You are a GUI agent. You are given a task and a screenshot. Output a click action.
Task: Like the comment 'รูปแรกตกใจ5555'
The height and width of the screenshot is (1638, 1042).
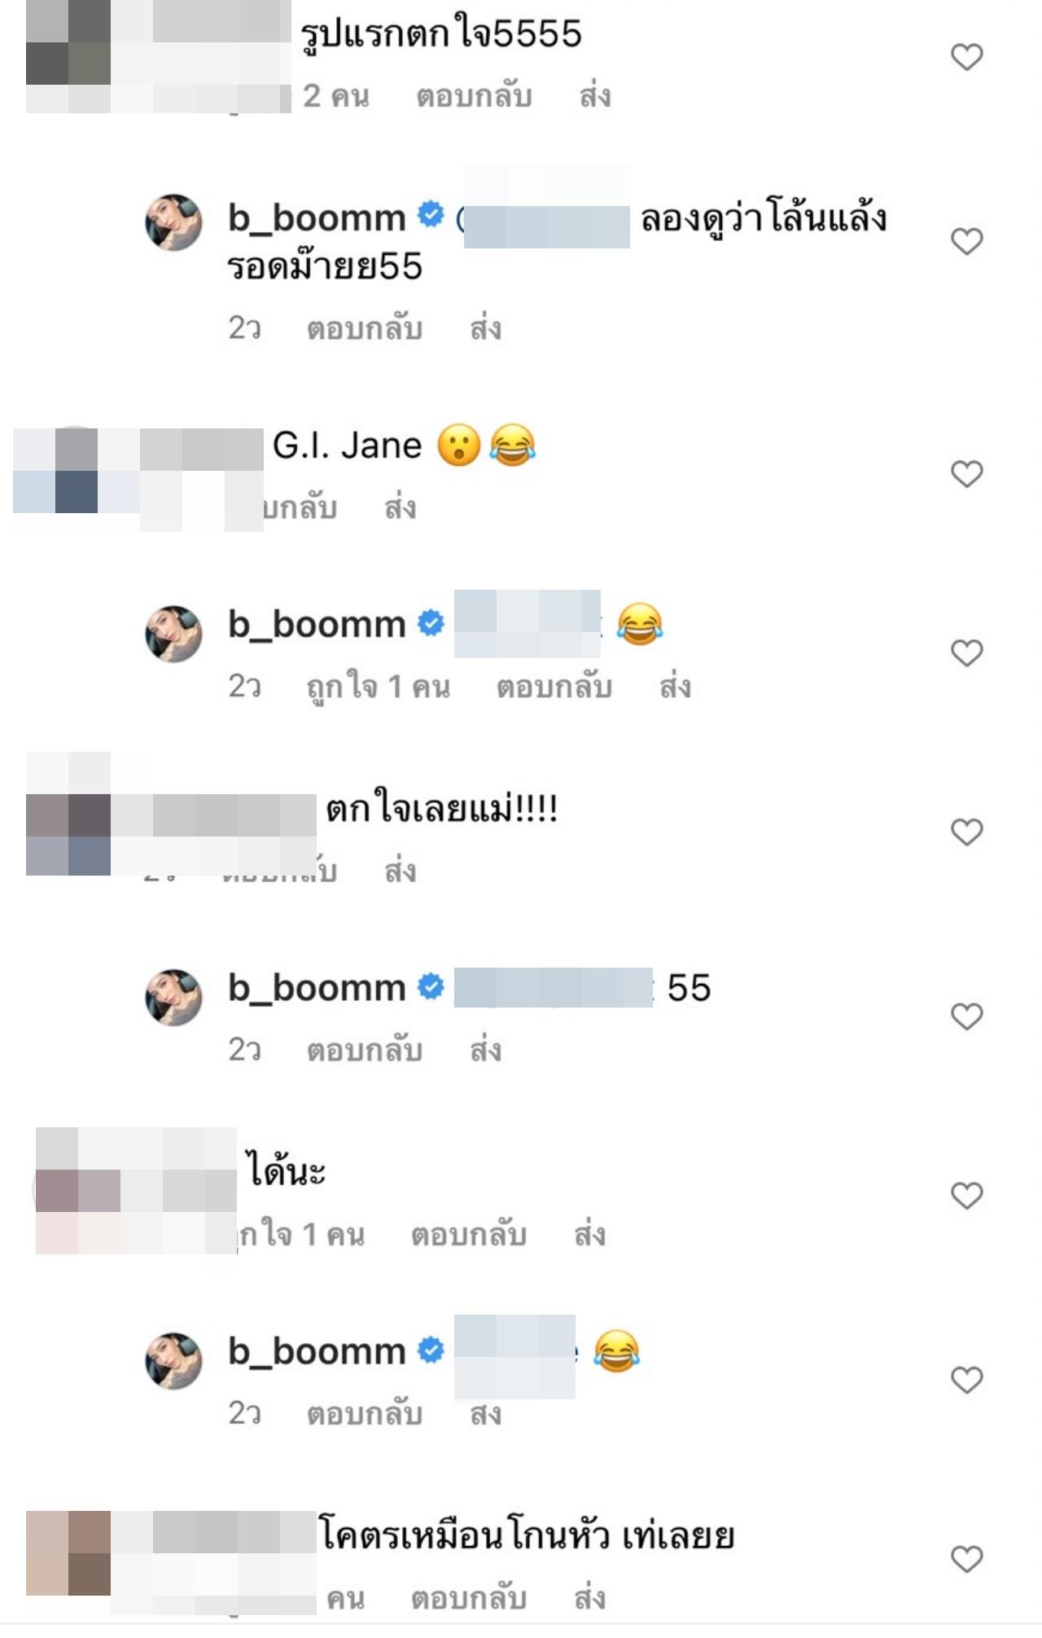(x=967, y=56)
